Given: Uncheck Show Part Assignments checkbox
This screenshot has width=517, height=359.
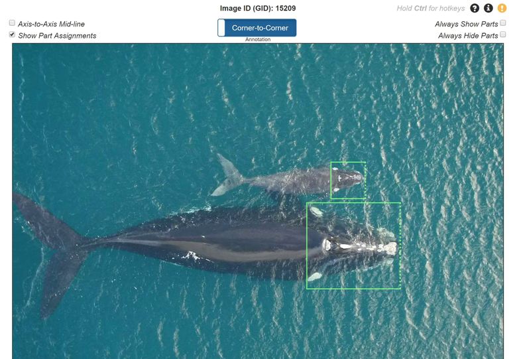Looking at the screenshot, I should [x=12, y=35].
